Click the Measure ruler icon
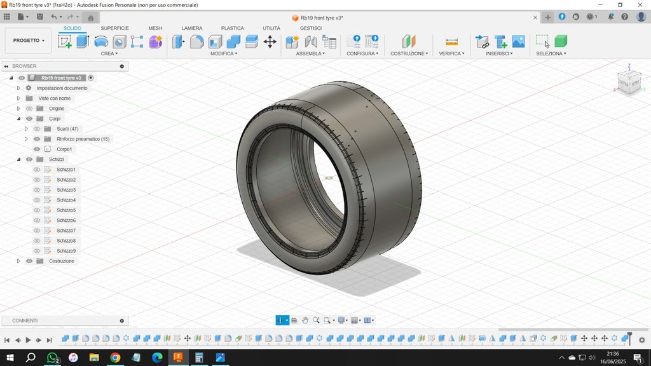The height and width of the screenshot is (366, 651). [x=451, y=42]
